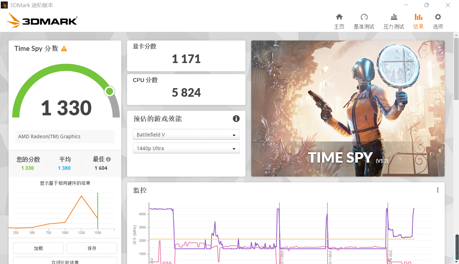
Task: Click the 显卡分数 value 1 171
Action: (186, 59)
